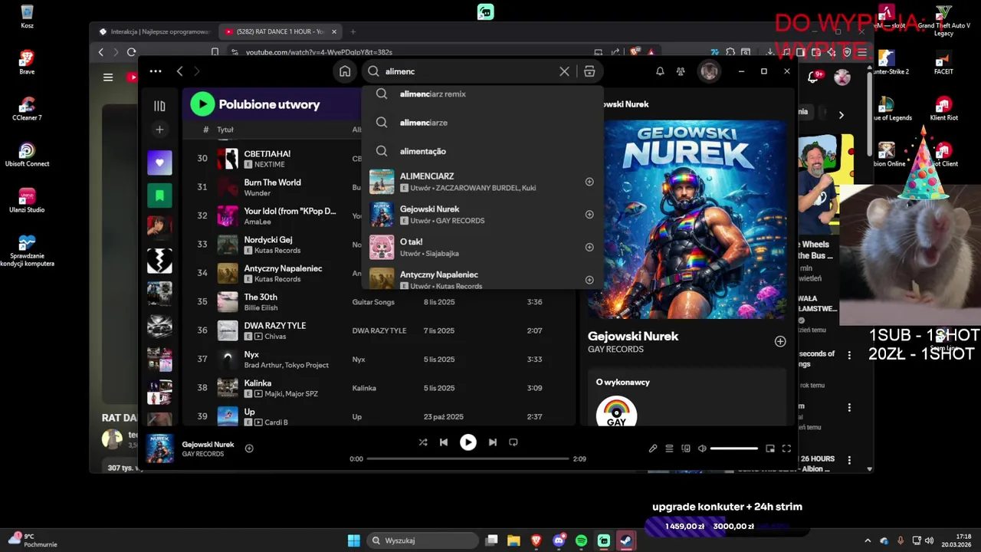Image resolution: width=981 pixels, height=552 pixels.
Task: Create new playlist plus icon
Action: click(x=159, y=130)
